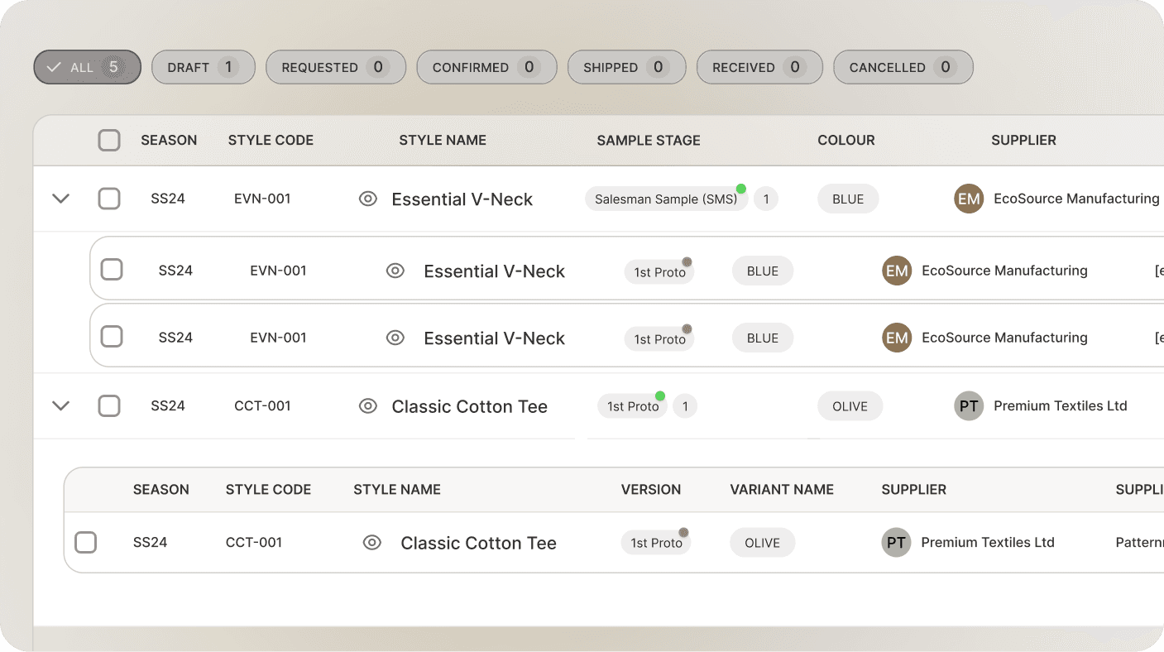Switch to the REQUESTED filter tab

(336, 67)
